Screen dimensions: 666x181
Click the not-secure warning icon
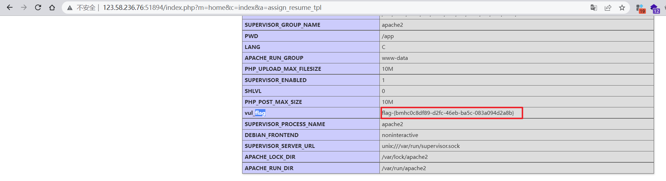click(70, 8)
